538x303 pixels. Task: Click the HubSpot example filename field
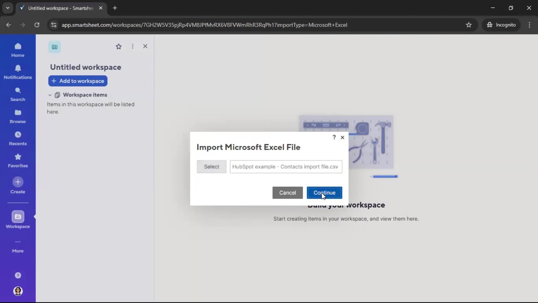click(286, 167)
